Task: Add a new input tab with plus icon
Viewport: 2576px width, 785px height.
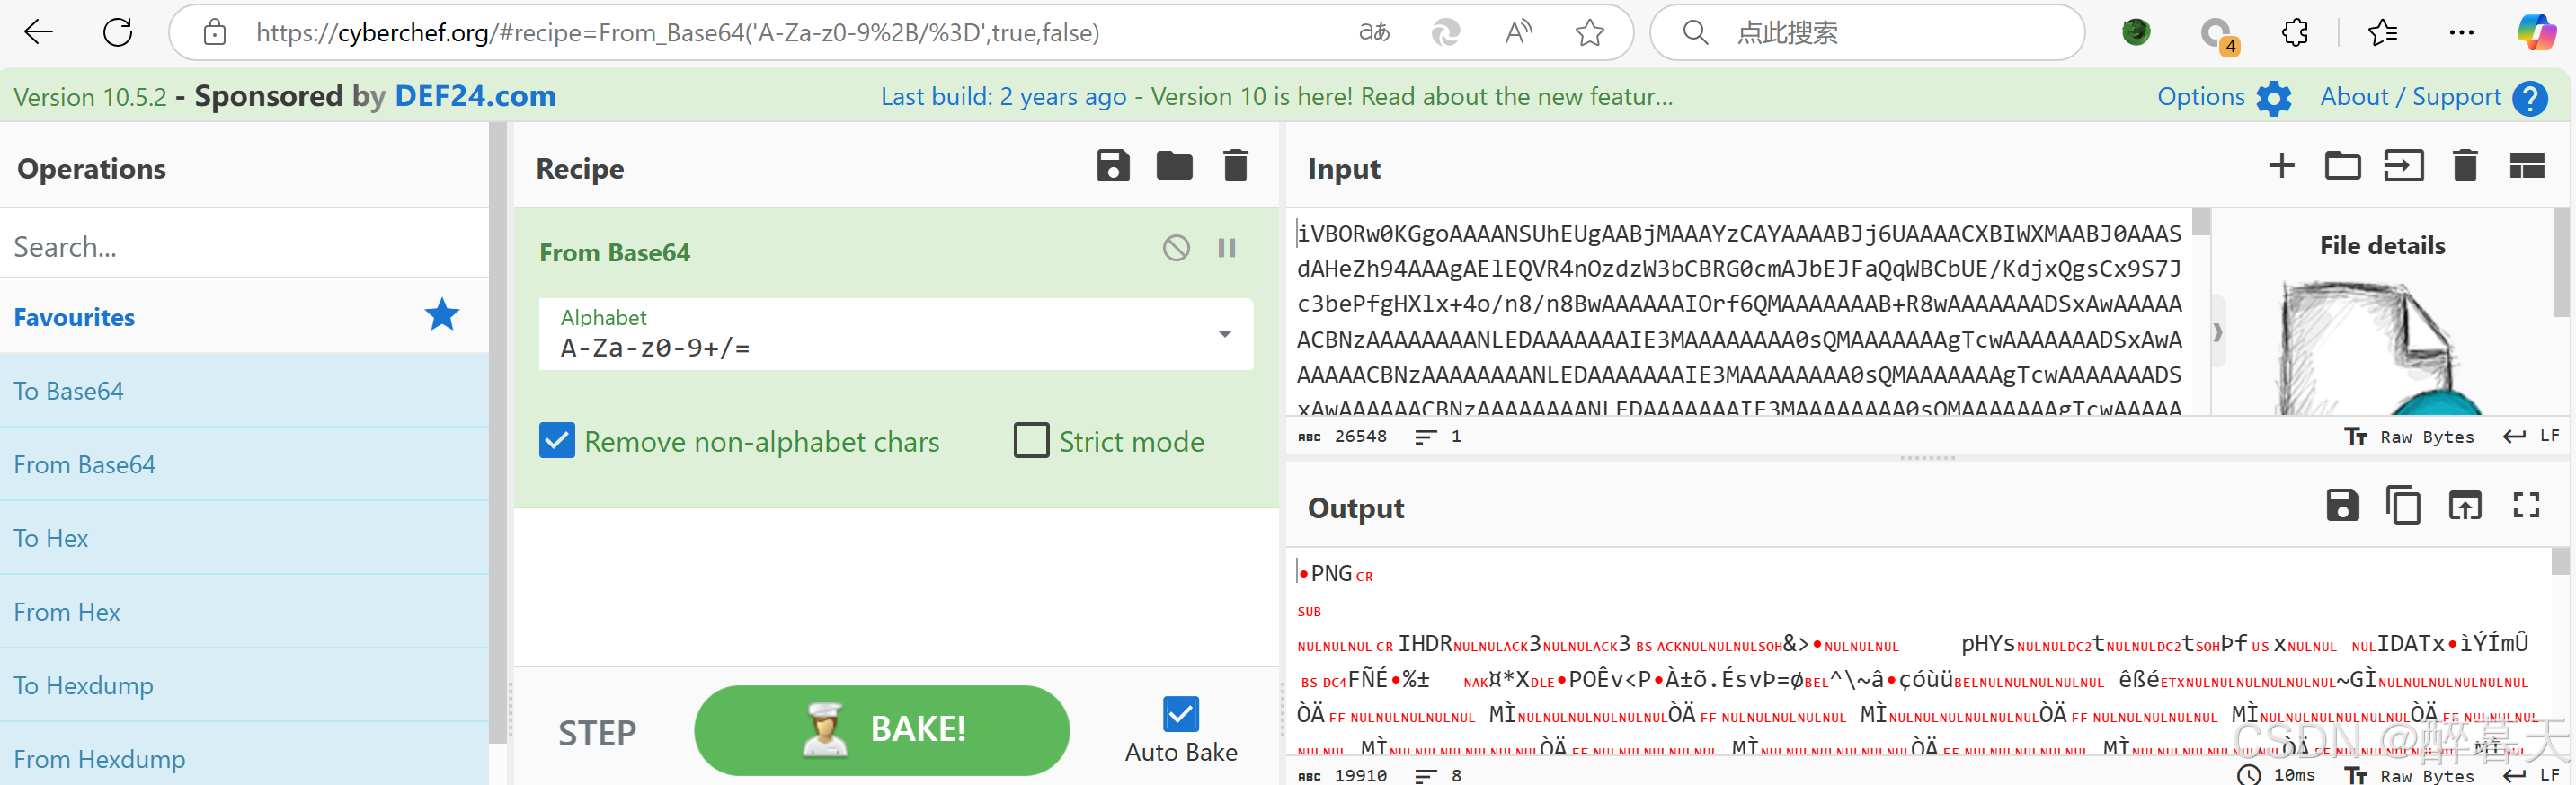Action: (2281, 166)
